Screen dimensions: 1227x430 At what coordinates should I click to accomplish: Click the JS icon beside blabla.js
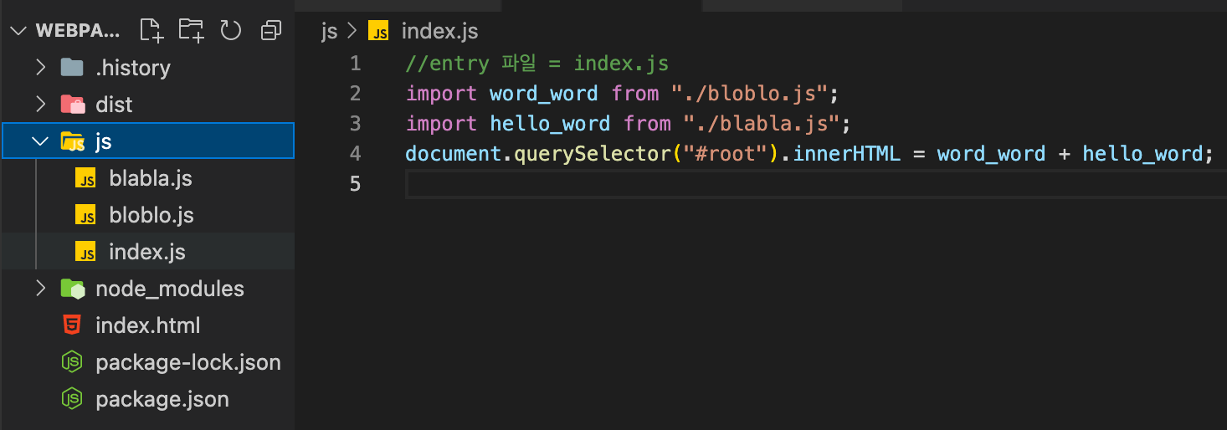pyautogui.click(x=85, y=178)
